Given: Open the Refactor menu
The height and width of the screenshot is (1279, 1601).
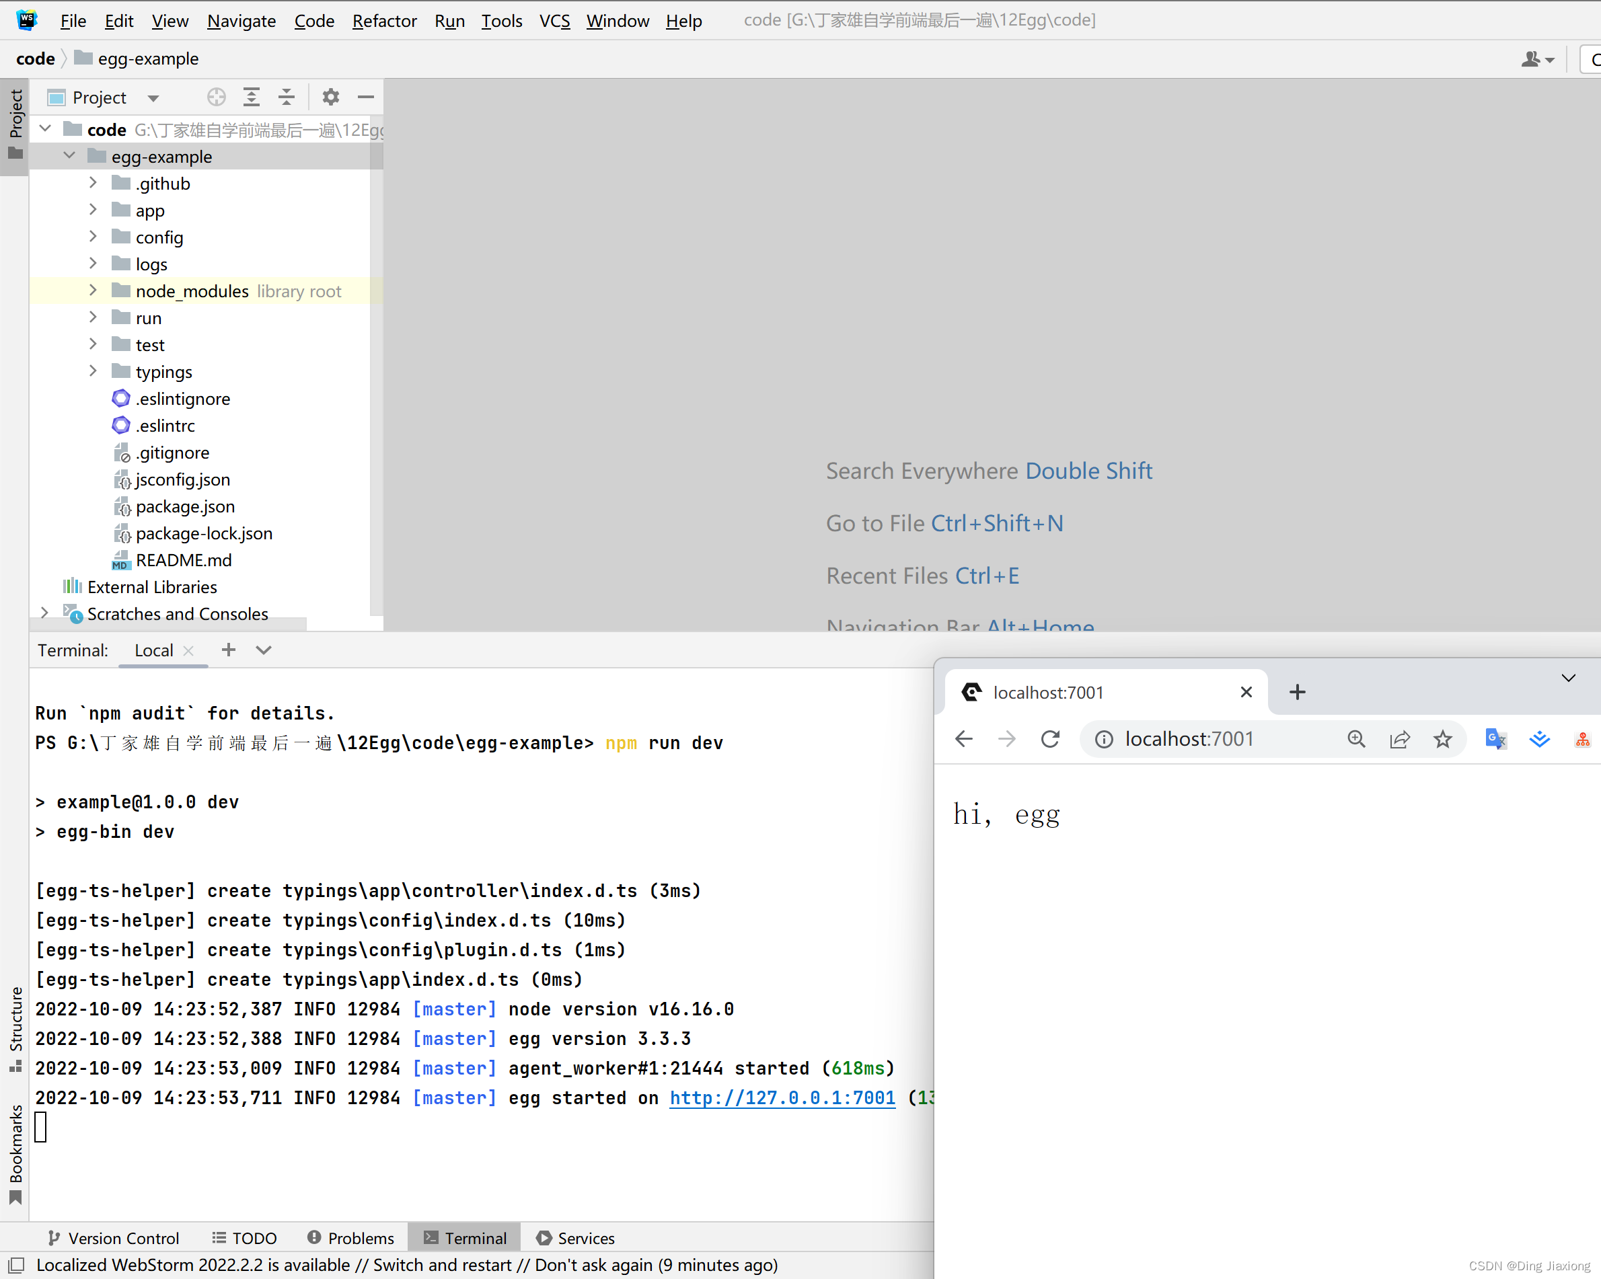Looking at the screenshot, I should tap(384, 21).
